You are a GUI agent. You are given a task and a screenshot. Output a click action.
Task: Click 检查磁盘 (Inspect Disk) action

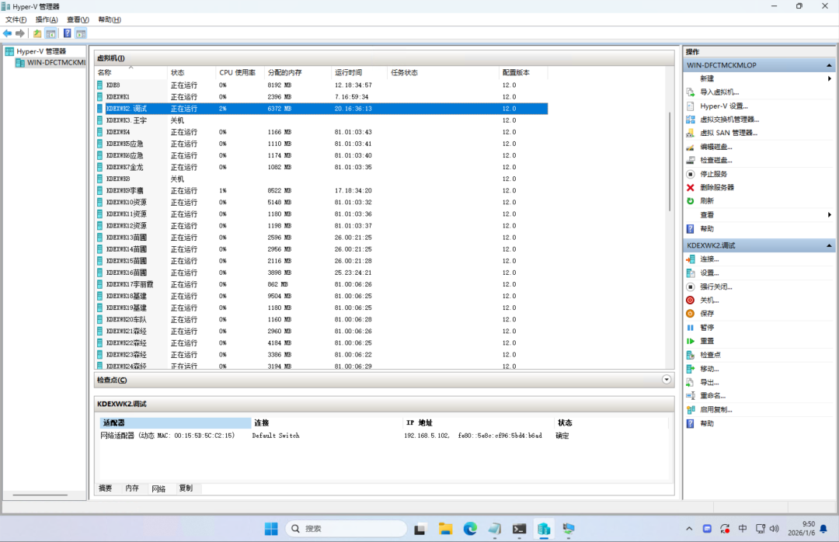coord(716,160)
